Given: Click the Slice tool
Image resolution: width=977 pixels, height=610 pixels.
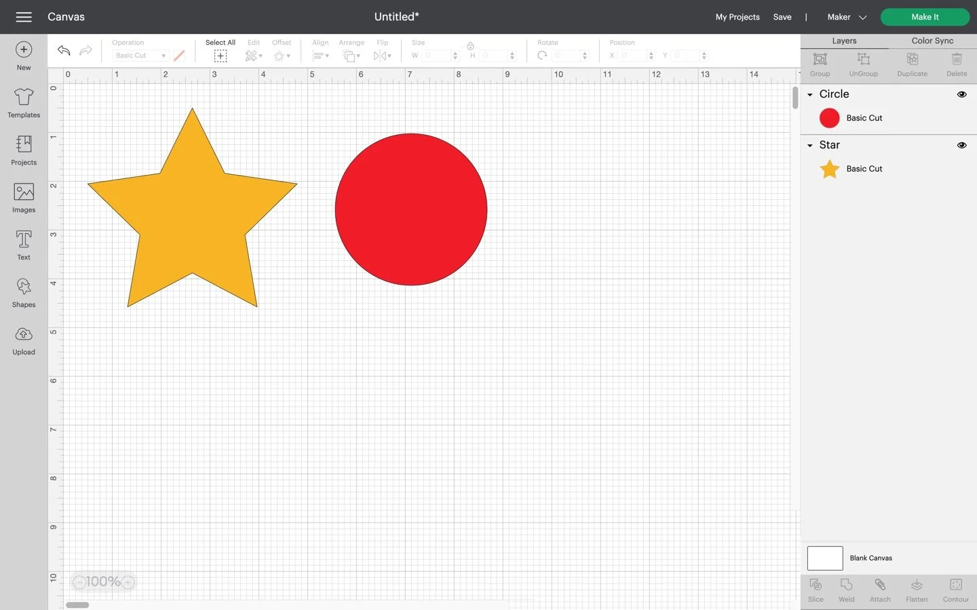Looking at the screenshot, I should [816, 590].
